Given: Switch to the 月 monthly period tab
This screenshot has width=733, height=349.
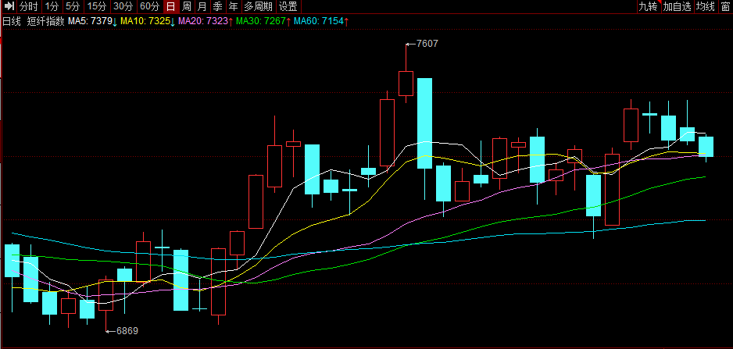Looking at the screenshot, I should point(202,6).
